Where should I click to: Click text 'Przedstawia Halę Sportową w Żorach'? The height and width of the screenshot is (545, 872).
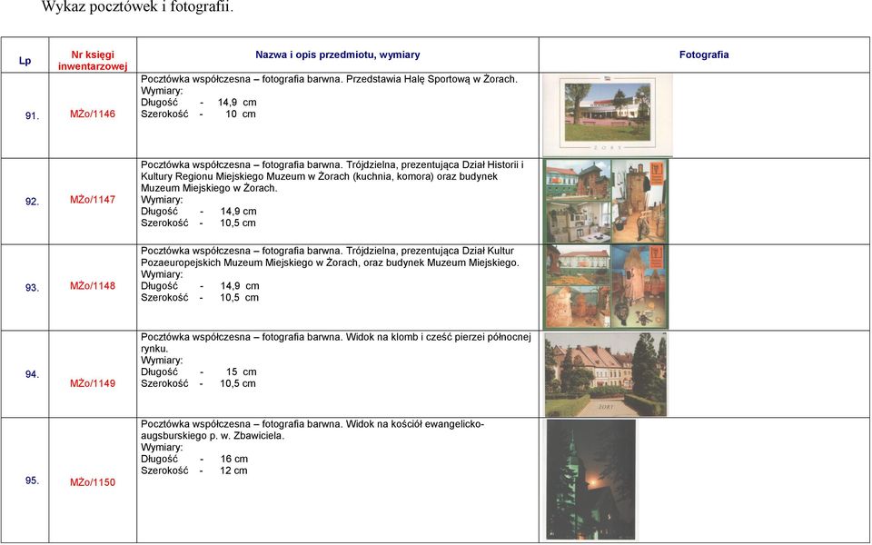[431, 79]
